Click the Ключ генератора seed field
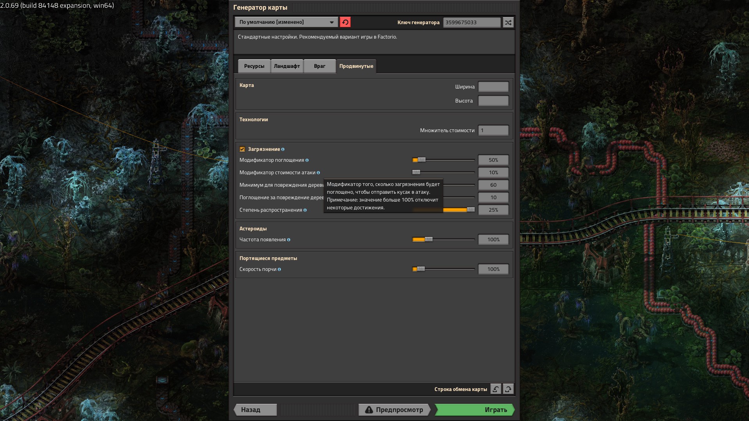749x421 pixels. pyautogui.click(x=472, y=22)
